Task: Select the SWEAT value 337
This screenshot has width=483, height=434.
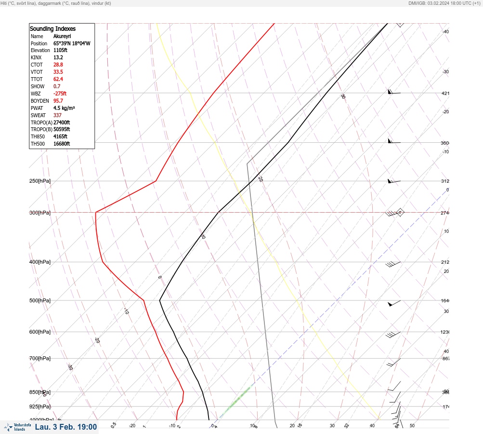Action: tap(57, 115)
